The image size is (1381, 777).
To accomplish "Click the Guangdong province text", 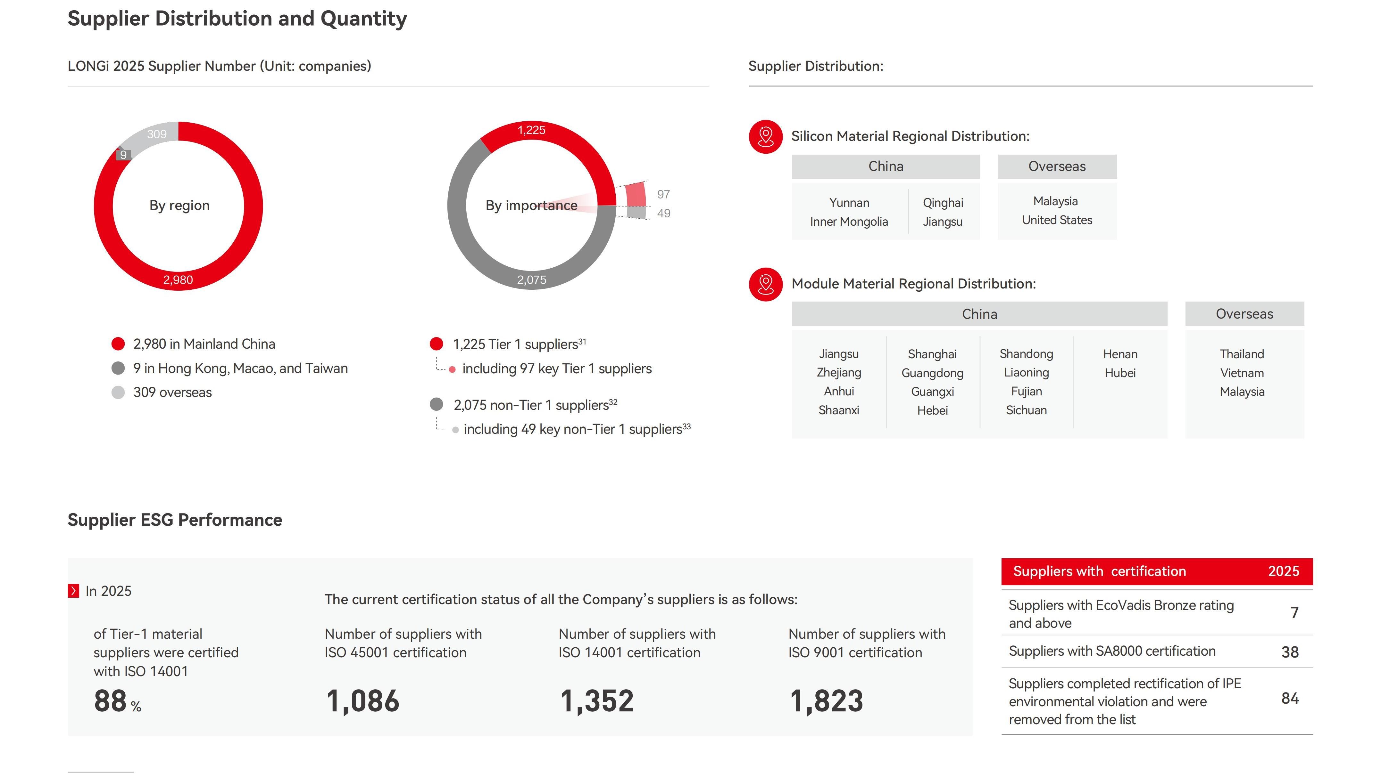I will click(932, 373).
